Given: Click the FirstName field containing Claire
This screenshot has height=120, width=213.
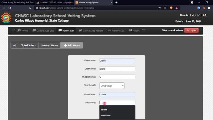Looking at the screenshot, I should pos(117,61).
